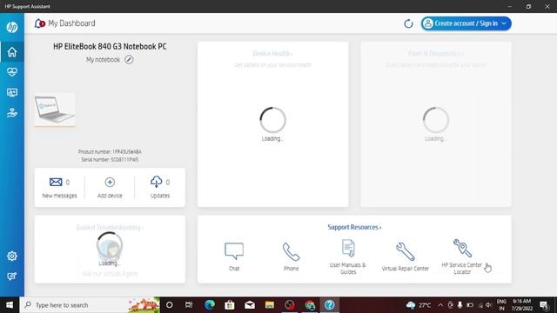
Task: Show hidden system tray icons
Action: click(440, 305)
